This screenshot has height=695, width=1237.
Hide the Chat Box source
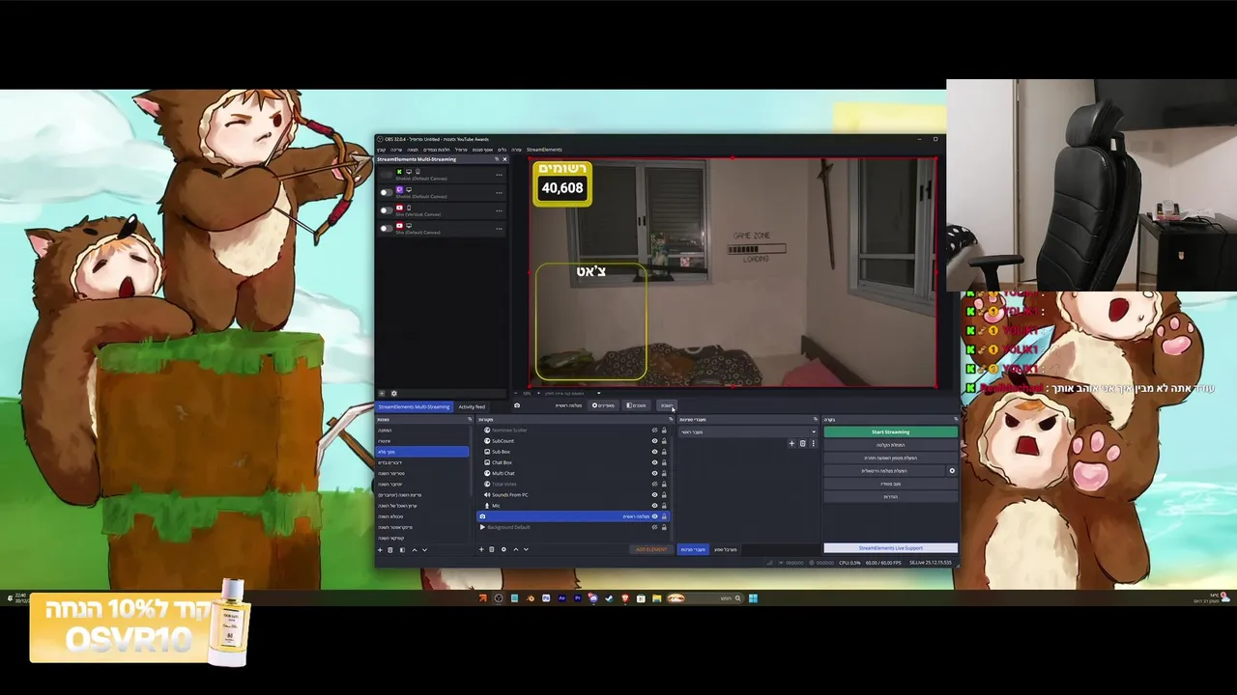[654, 462]
